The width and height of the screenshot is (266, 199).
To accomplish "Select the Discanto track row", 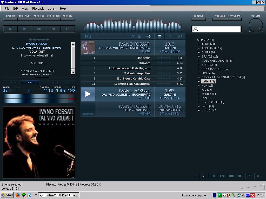I will pyautogui.click(x=133, y=63).
